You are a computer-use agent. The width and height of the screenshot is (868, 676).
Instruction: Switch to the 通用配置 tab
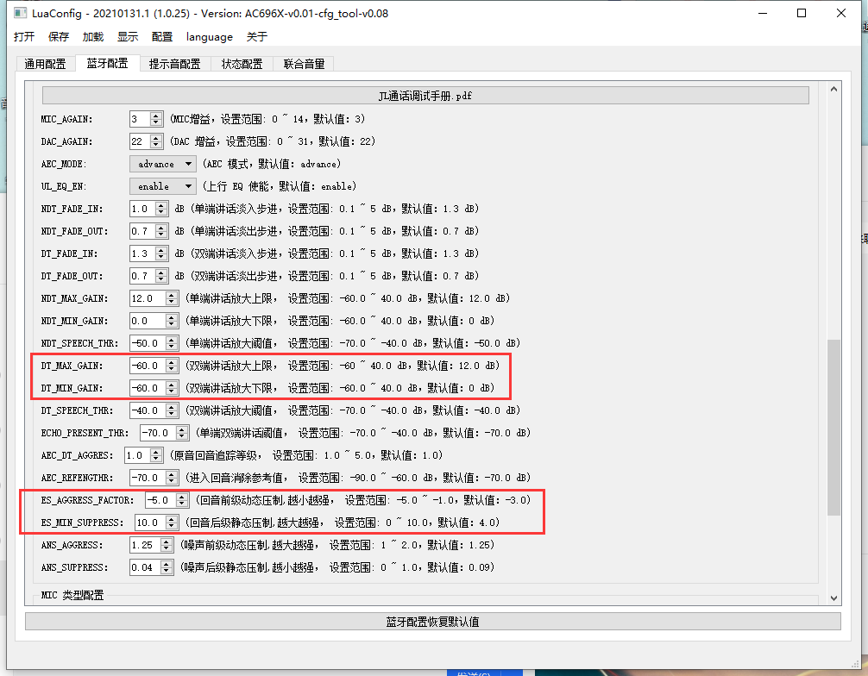click(45, 64)
